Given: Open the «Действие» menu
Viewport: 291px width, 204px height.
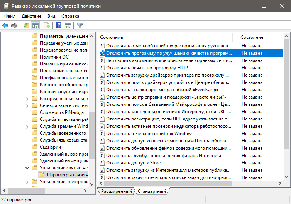Looking at the screenshot, I should (x=31, y=16).
